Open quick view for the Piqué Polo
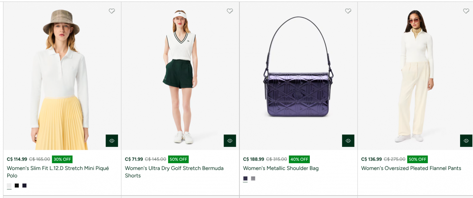 pyautogui.click(x=112, y=141)
